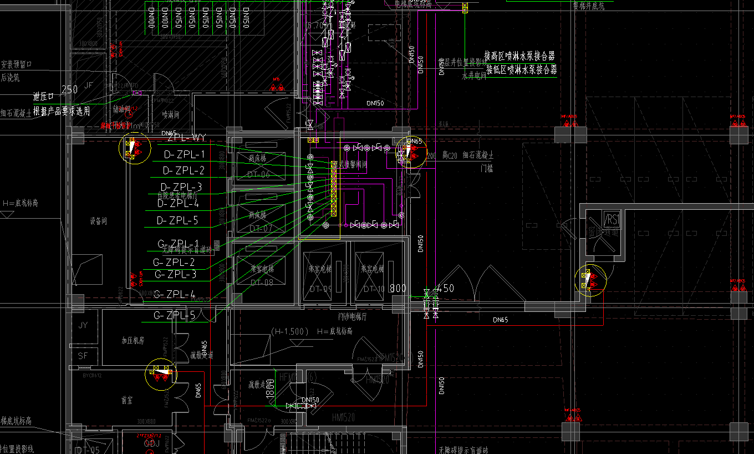Click the (H-1.500) elevation text
Viewport: 754px width, 454px height.
click(x=289, y=331)
